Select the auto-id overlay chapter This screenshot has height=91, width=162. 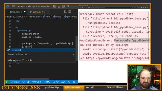[x=90, y=87]
